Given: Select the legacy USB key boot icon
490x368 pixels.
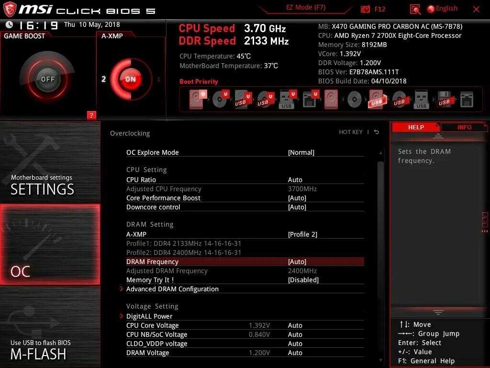Looking at the screenshot, I should [x=421, y=99].
